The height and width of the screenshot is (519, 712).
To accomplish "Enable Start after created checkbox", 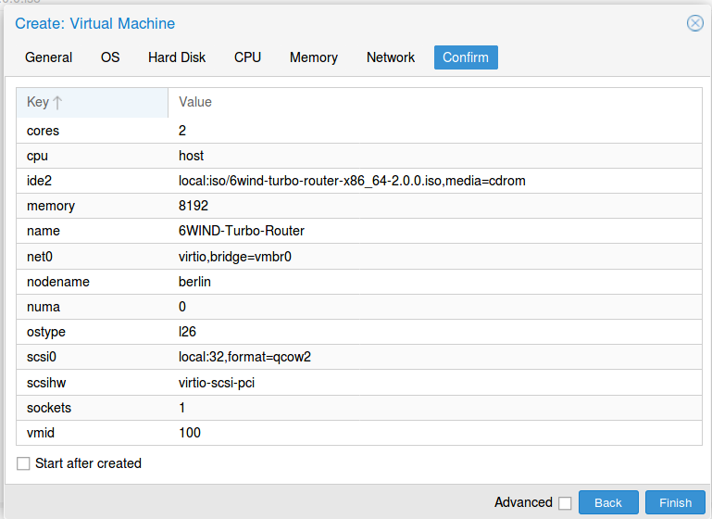I will pyautogui.click(x=24, y=463).
